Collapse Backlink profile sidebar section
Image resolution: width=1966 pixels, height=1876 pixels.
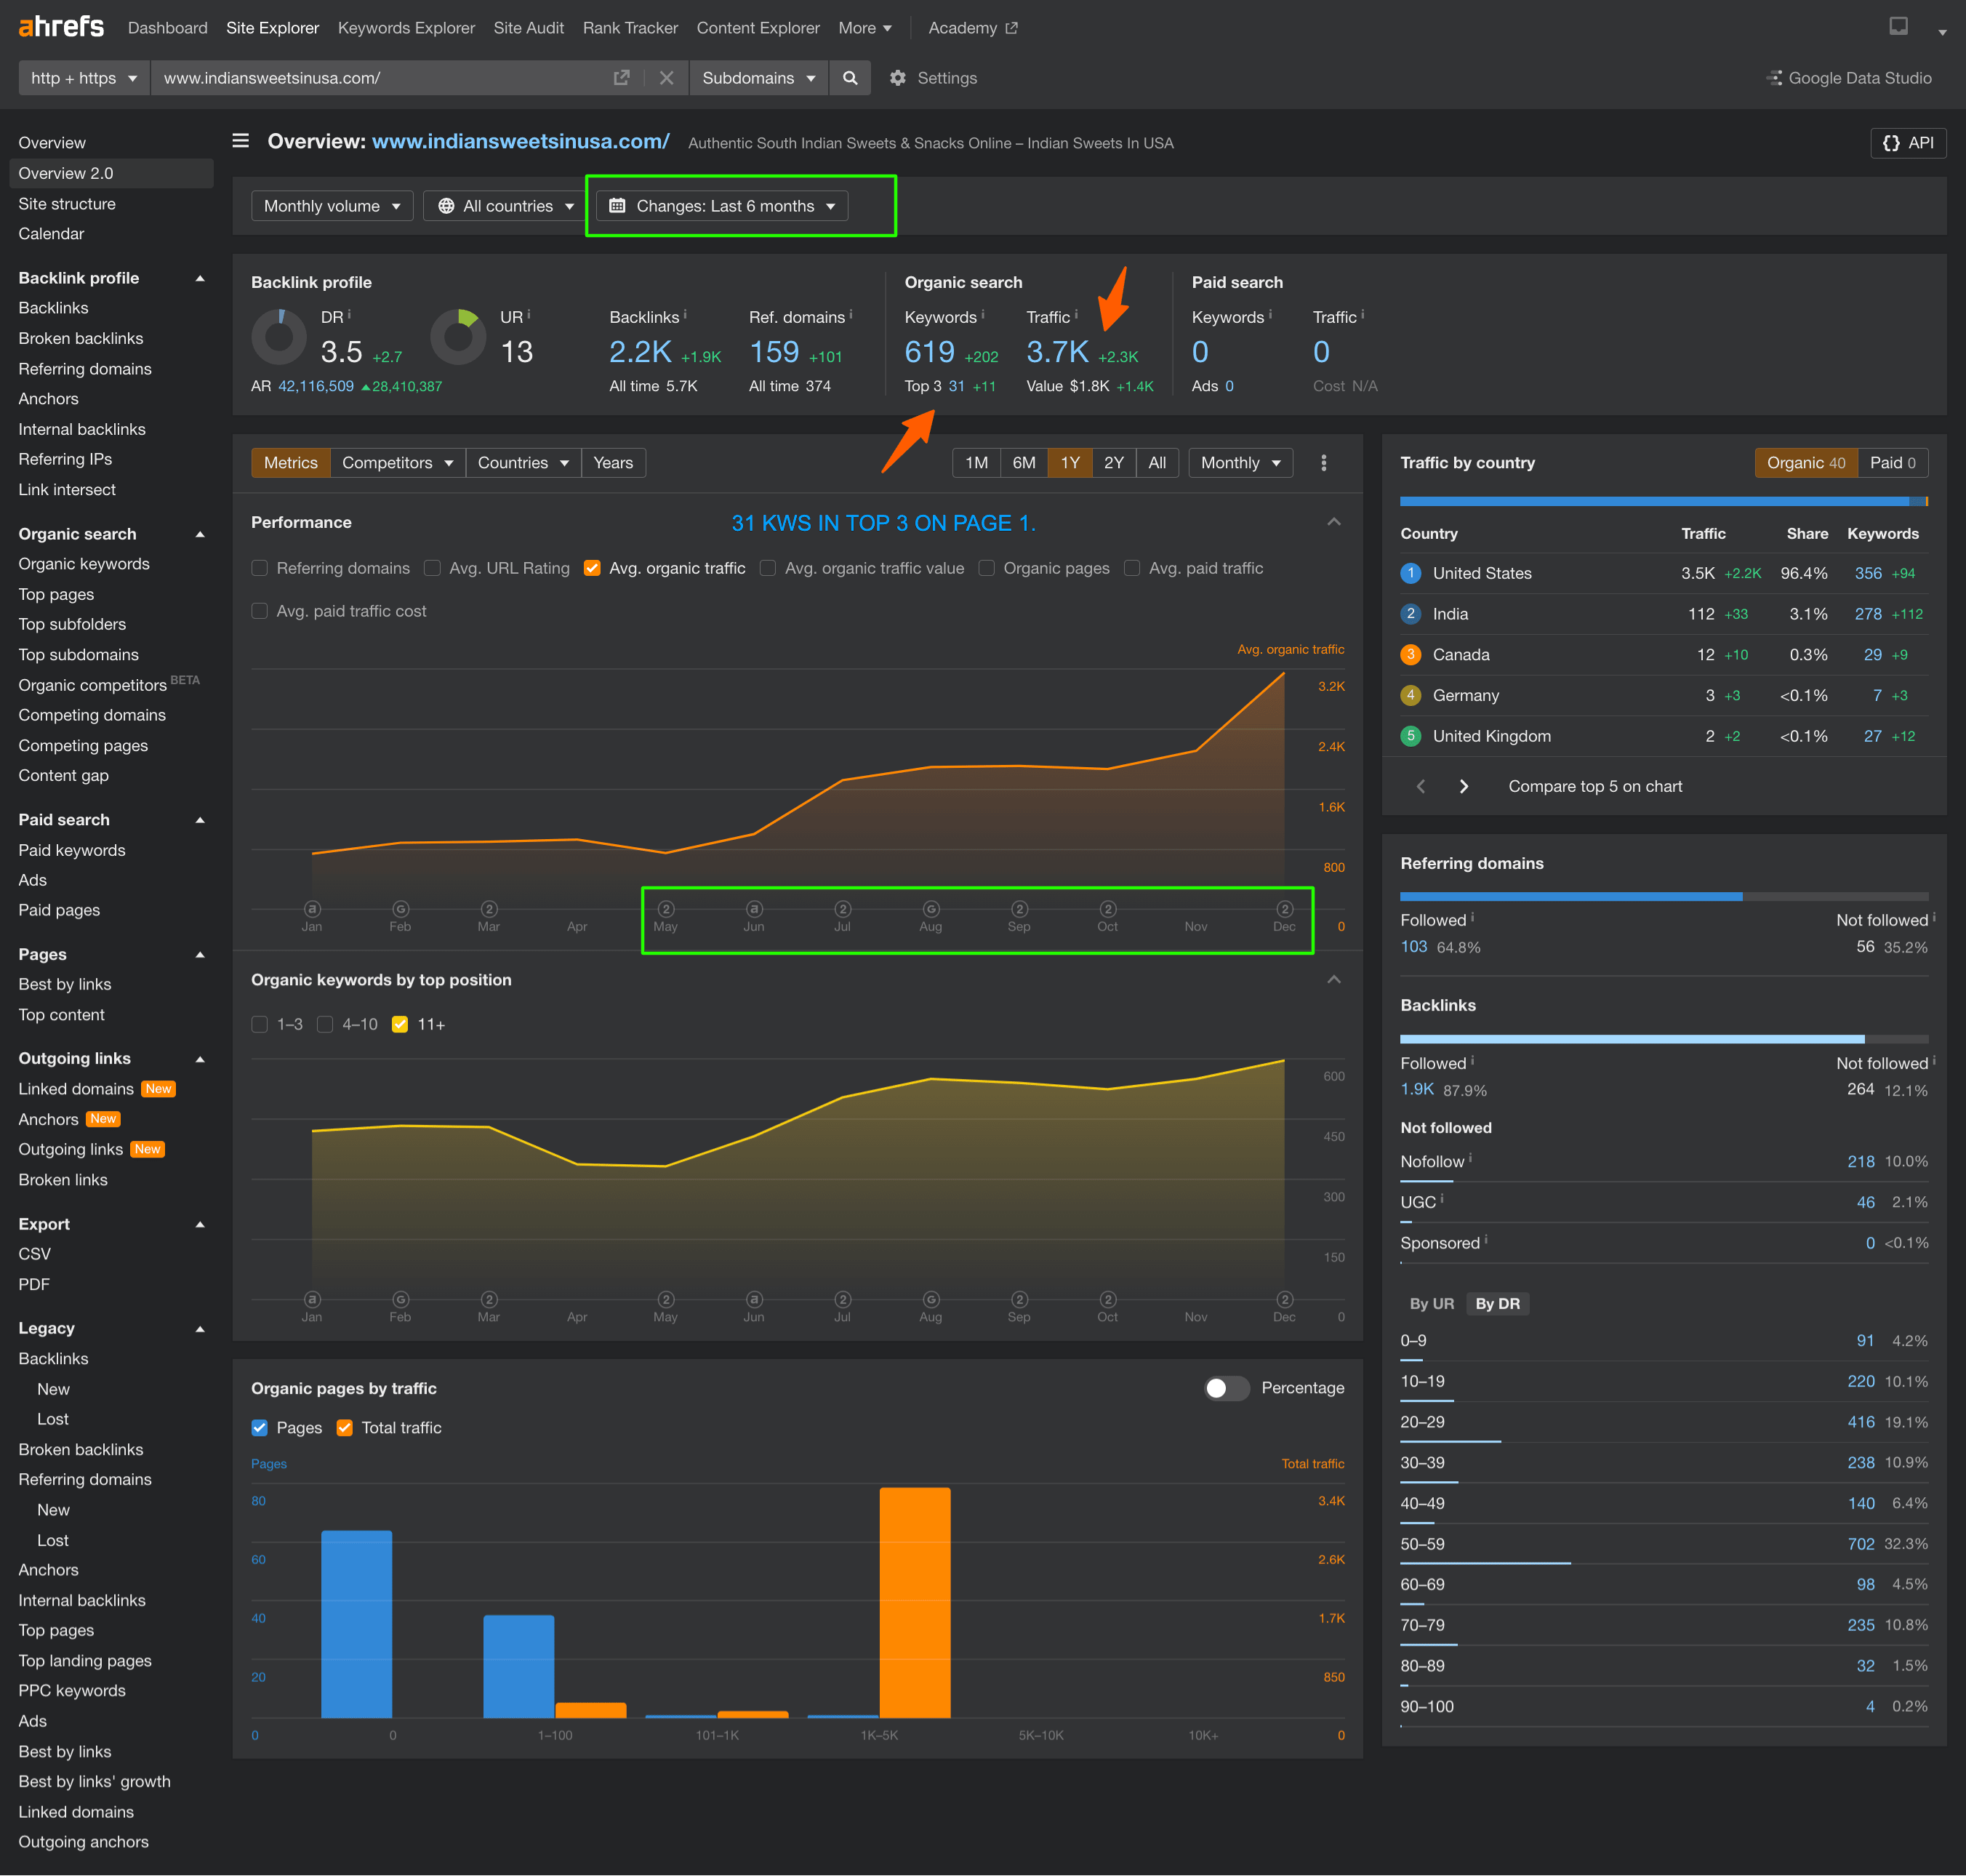(x=200, y=278)
